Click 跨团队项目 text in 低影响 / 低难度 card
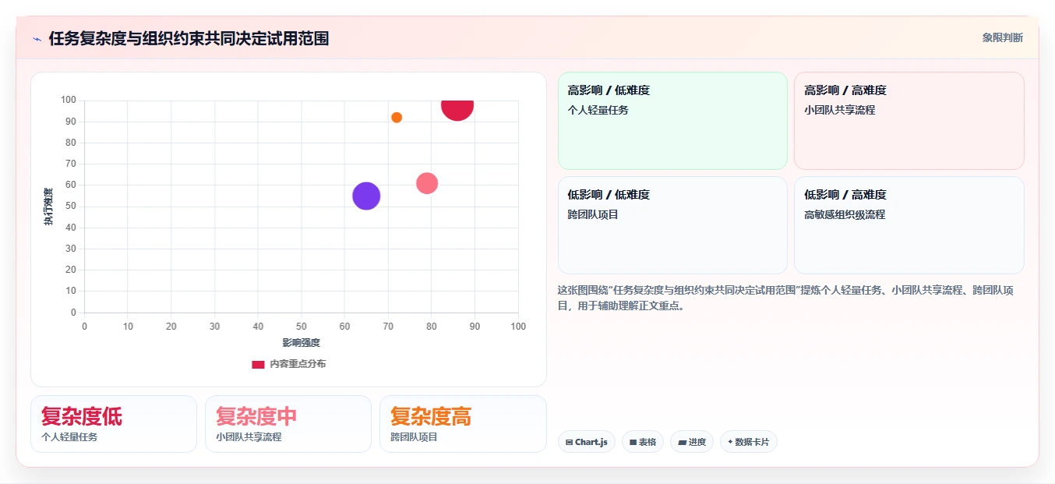1055x484 pixels. coord(593,214)
